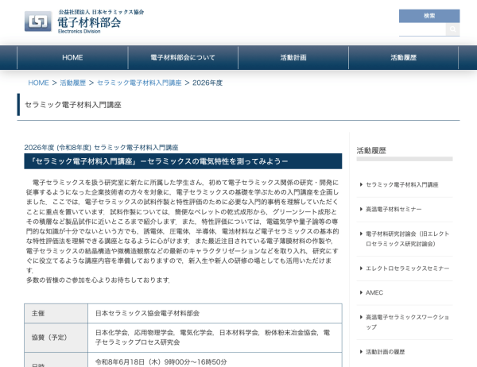The width and height of the screenshot is (477, 367).
Task: Click the search magnifier icon
Action: (x=452, y=29)
